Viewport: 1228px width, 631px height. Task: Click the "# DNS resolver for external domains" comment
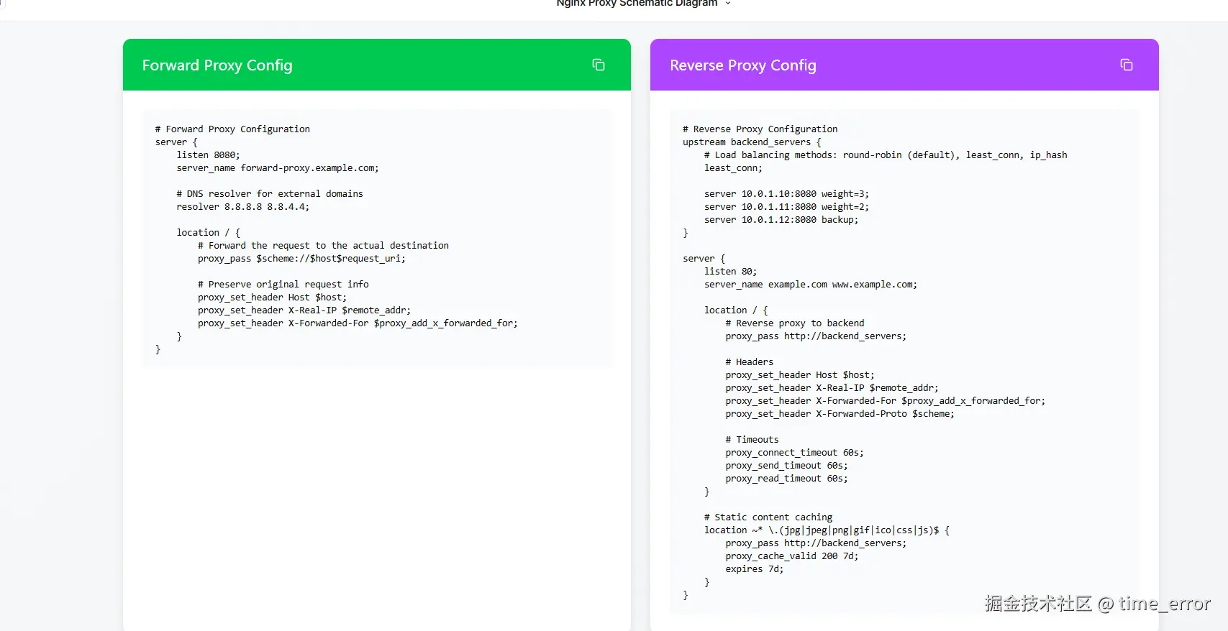tap(270, 194)
